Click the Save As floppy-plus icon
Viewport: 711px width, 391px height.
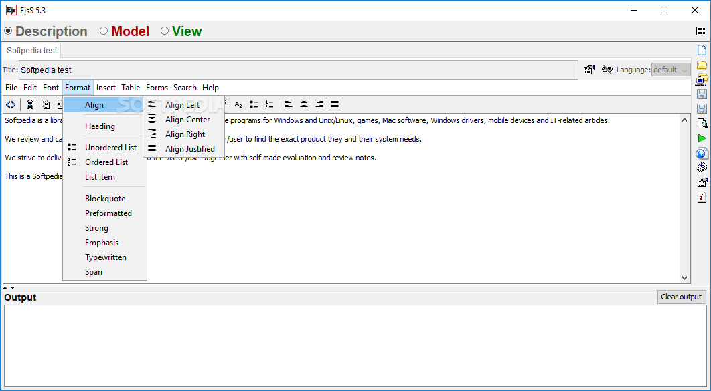tap(702, 108)
